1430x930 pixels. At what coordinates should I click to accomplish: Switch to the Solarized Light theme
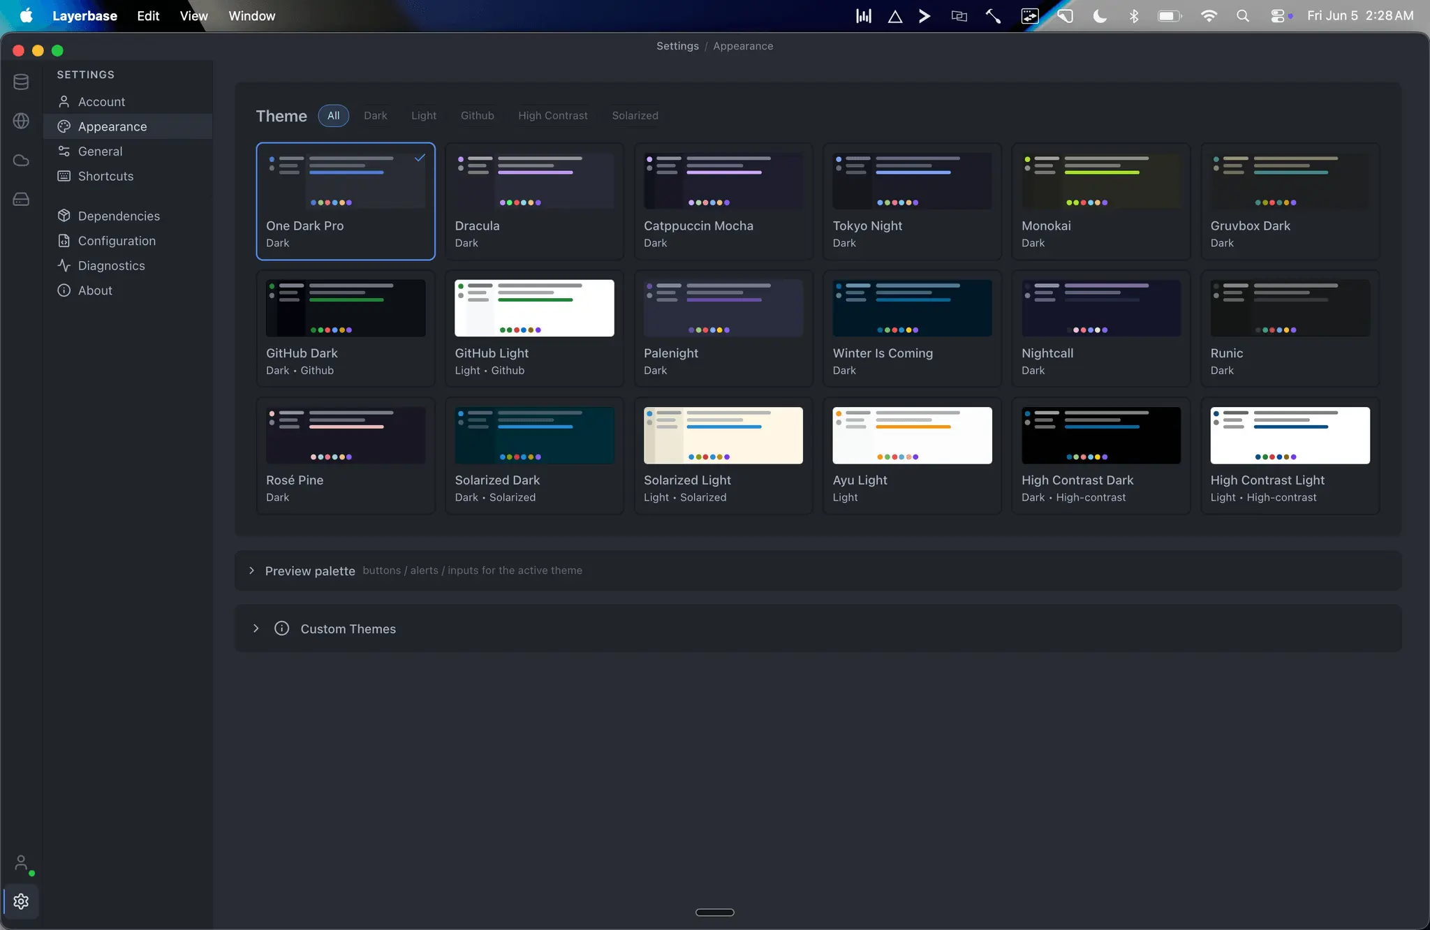pos(723,456)
